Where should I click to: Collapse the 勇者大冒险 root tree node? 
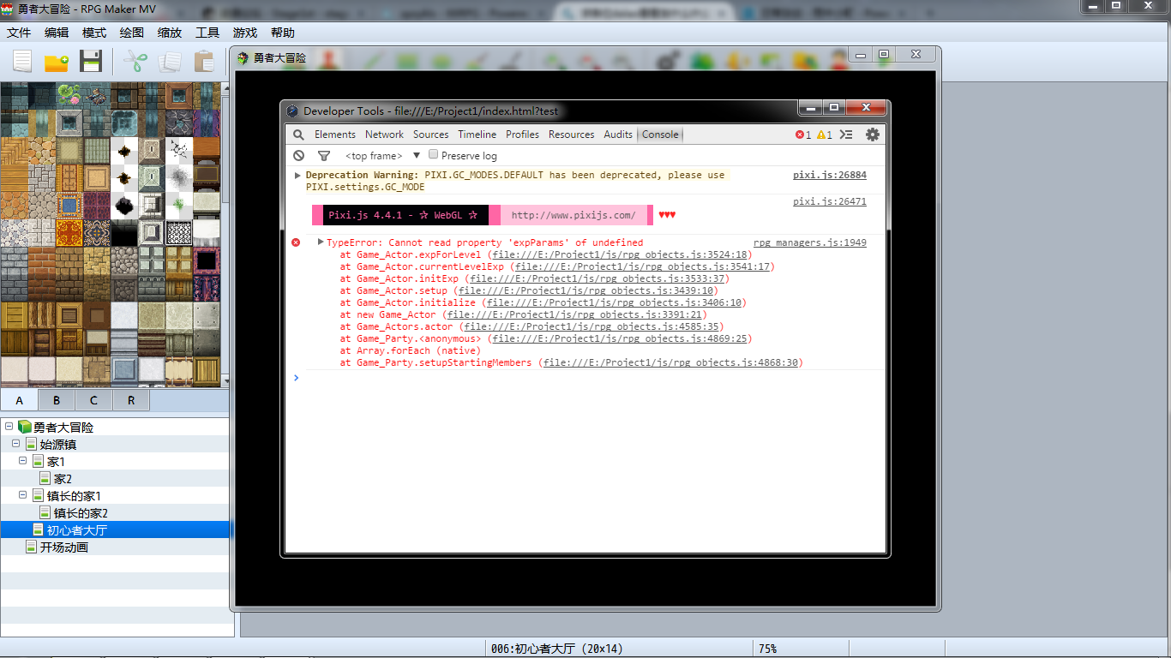click(x=9, y=427)
